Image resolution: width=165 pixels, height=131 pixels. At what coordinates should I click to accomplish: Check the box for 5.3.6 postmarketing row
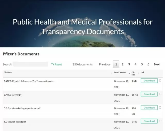(160, 107)
